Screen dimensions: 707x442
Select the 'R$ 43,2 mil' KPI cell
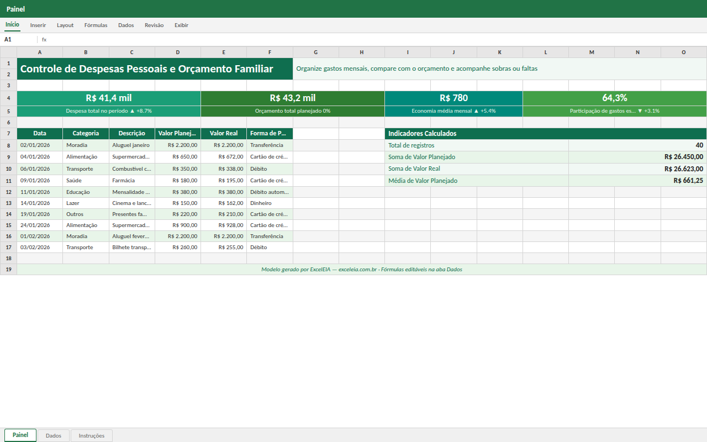pyautogui.click(x=293, y=98)
